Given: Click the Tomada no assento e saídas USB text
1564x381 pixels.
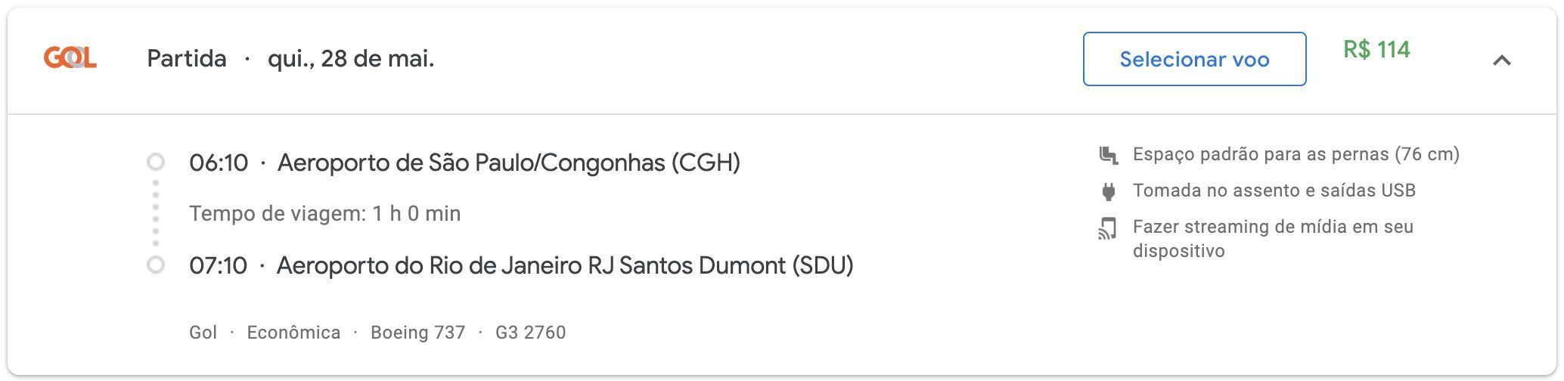Looking at the screenshot, I should point(1274,190).
